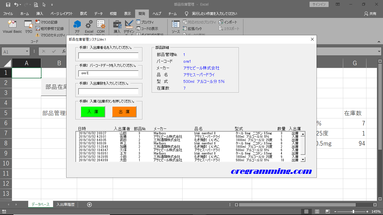Open the Page Layout (ページ レイアウト) tab
This screenshot has height=215, width=383.
click(62, 13)
